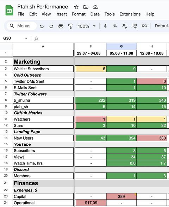Click the Menus search box

(x=21, y=26)
